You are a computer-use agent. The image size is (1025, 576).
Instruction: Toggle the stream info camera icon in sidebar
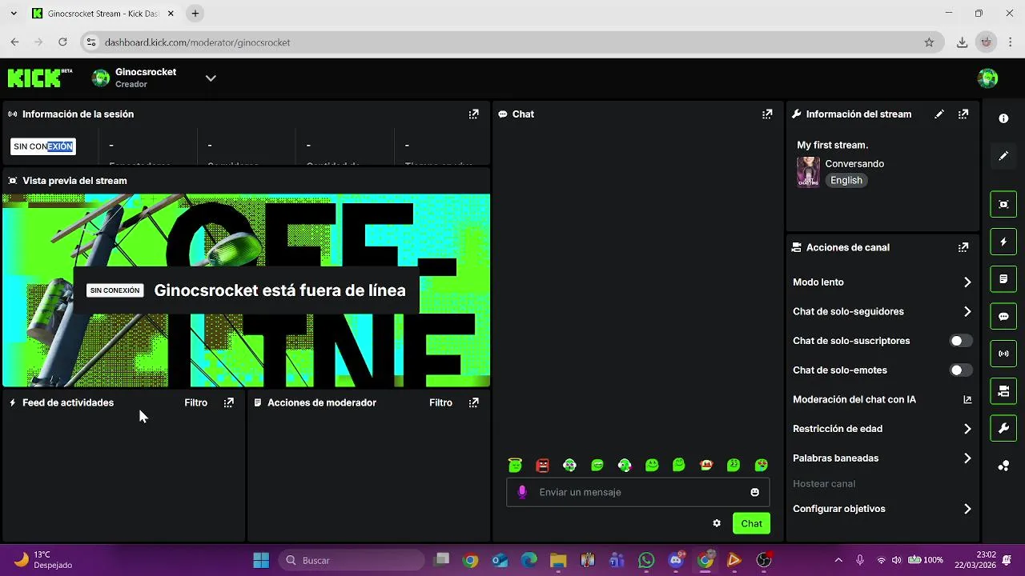click(1003, 391)
